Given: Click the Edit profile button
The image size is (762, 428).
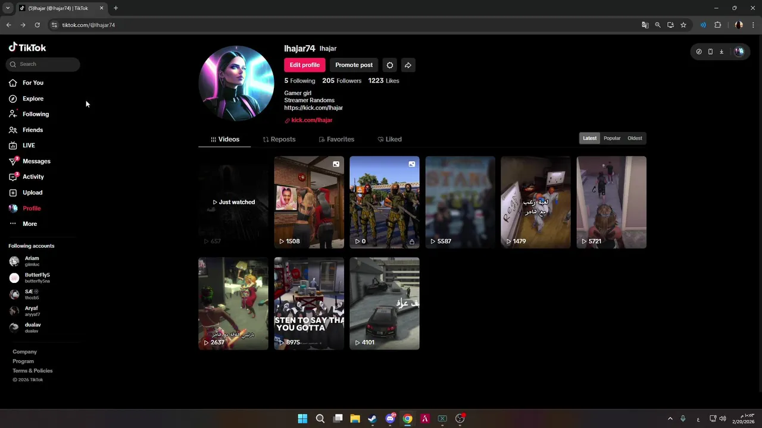Looking at the screenshot, I should [x=305, y=65].
